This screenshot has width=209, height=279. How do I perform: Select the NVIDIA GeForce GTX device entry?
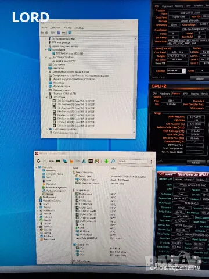click(x=67, y=53)
